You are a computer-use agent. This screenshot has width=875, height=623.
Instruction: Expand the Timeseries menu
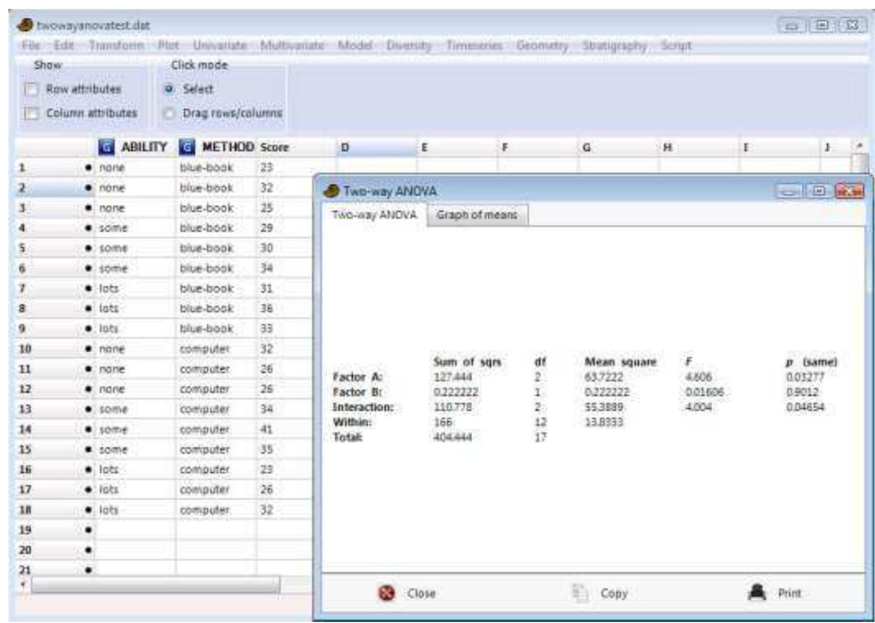click(x=474, y=46)
